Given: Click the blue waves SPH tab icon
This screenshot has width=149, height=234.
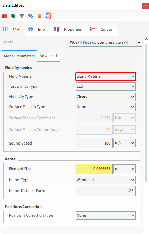Looking at the screenshot, I should click(5, 29).
